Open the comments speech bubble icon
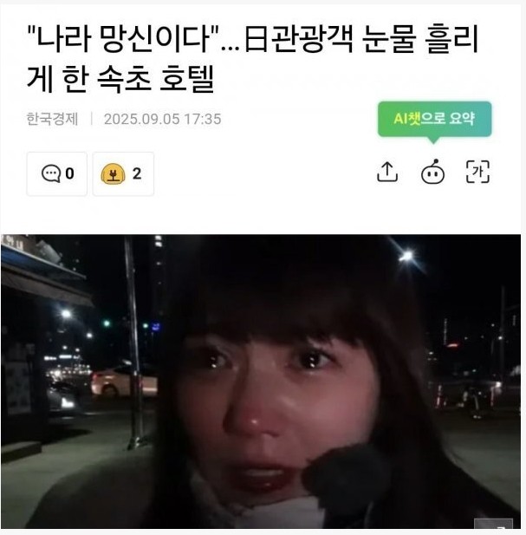The width and height of the screenshot is (526, 535). (x=51, y=173)
